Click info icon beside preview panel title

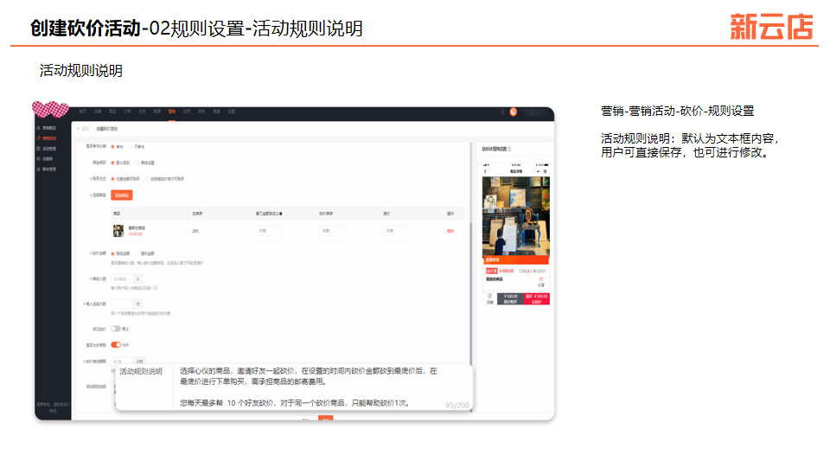pyautogui.click(x=509, y=150)
